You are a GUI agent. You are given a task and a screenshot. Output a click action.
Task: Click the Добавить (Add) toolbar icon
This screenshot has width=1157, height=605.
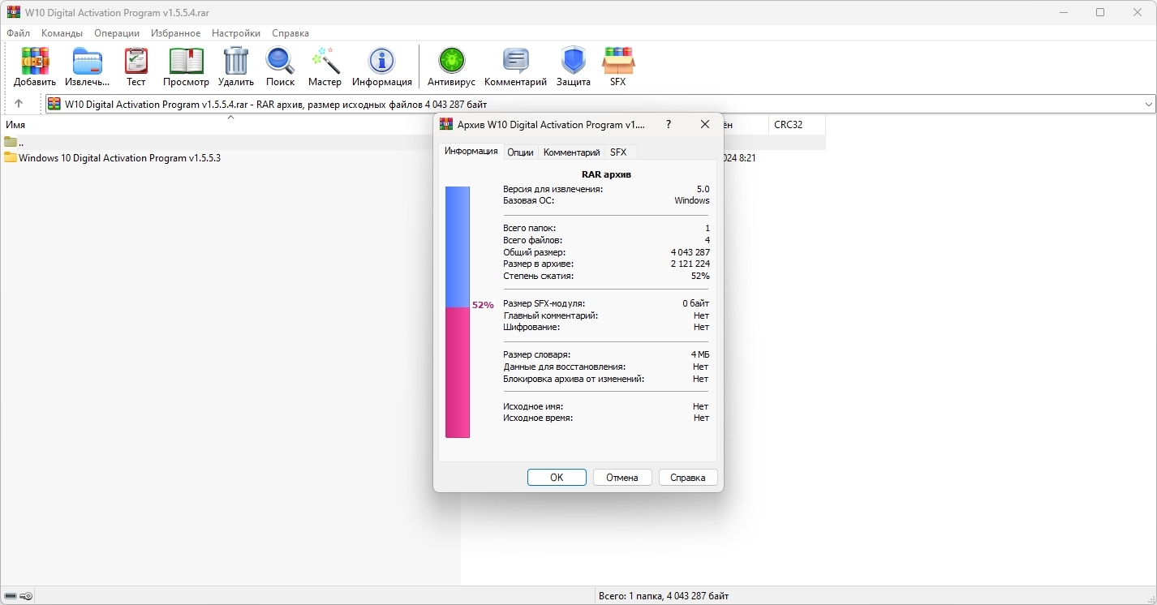pos(35,61)
